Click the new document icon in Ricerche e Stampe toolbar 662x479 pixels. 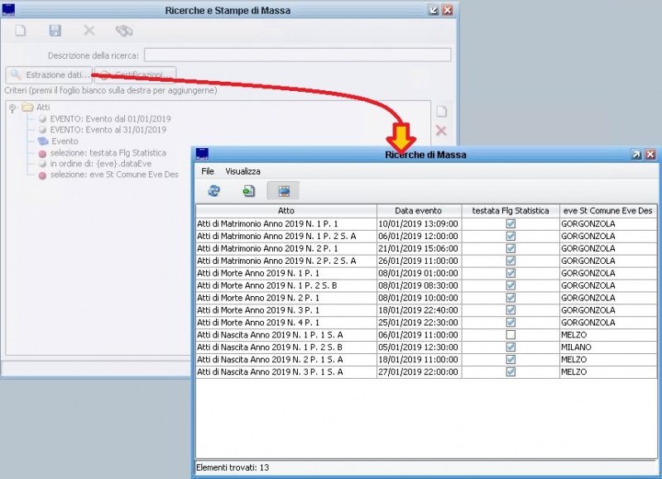tap(20, 31)
